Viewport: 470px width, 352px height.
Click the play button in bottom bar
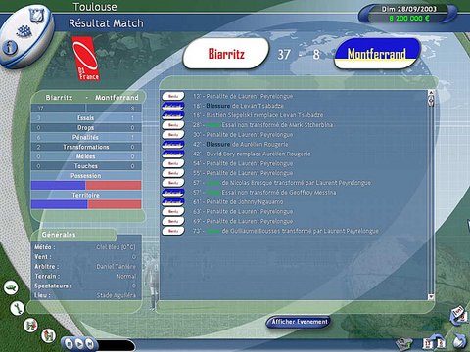coord(79,343)
